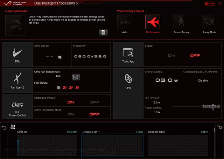Launch the 5-Way Optimization speedometer icon

(15, 25)
